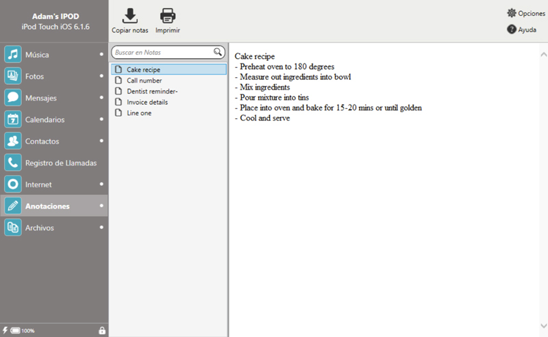Click the Call number note document icon
Image resolution: width=548 pixels, height=337 pixels.
(x=119, y=80)
